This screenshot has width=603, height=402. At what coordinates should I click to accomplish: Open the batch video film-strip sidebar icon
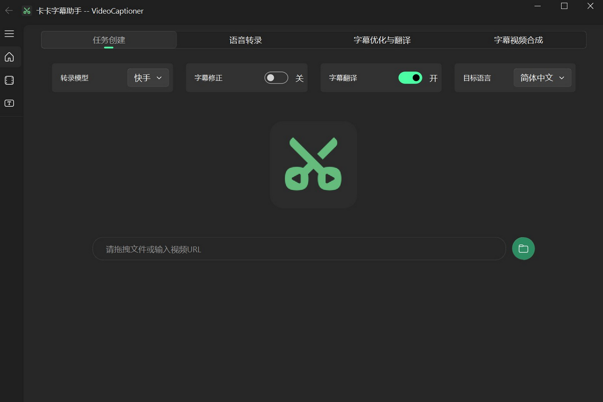9,80
